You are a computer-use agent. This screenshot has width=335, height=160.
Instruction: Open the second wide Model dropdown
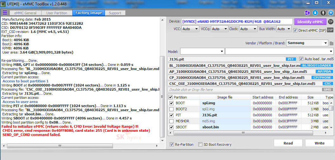[x=279, y=51]
